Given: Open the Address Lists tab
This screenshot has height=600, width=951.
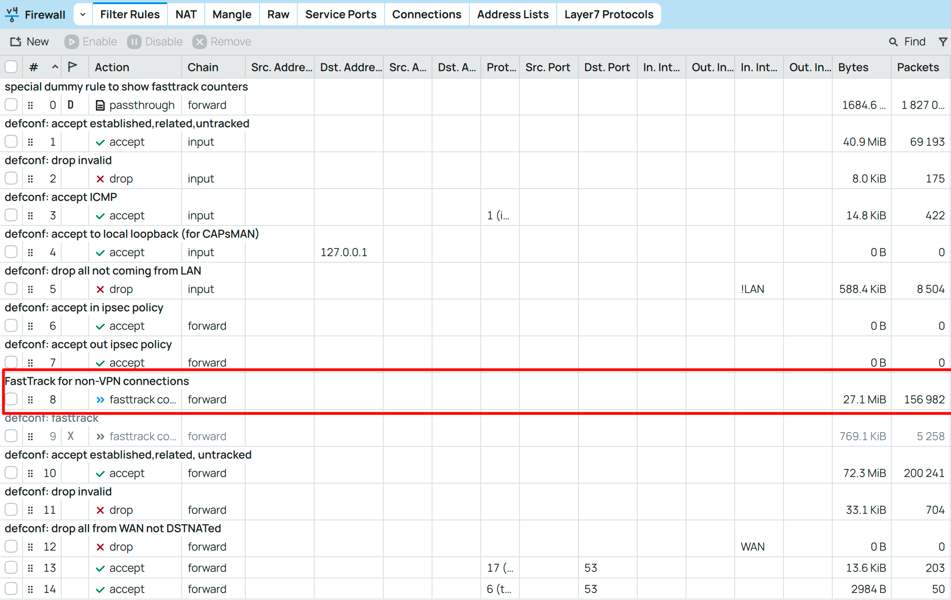Looking at the screenshot, I should [x=513, y=14].
